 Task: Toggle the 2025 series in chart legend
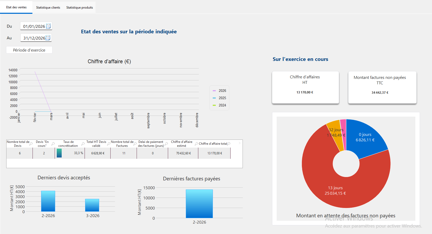tap(219, 98)
